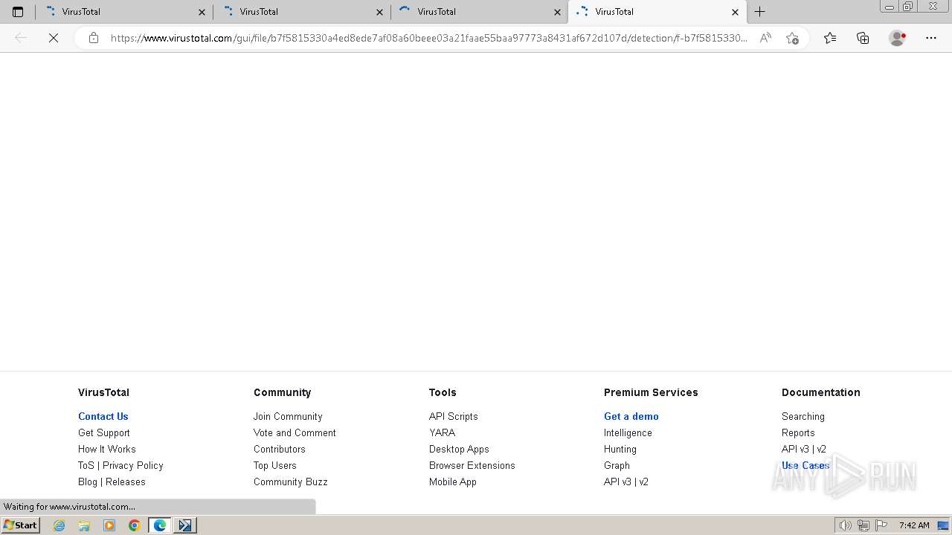This screenshot has height=535, width=952.
Task: Close the third VirusTotal tab
Action: (557, 12)
